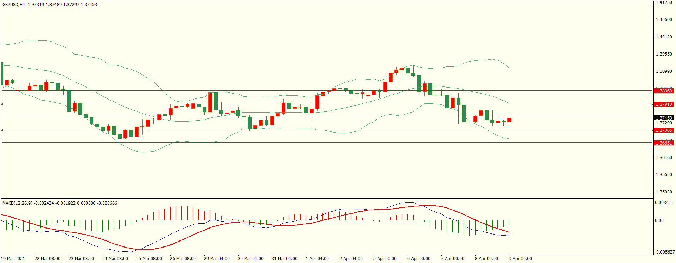Click the red 1.38360 price level label

point(664,91)
